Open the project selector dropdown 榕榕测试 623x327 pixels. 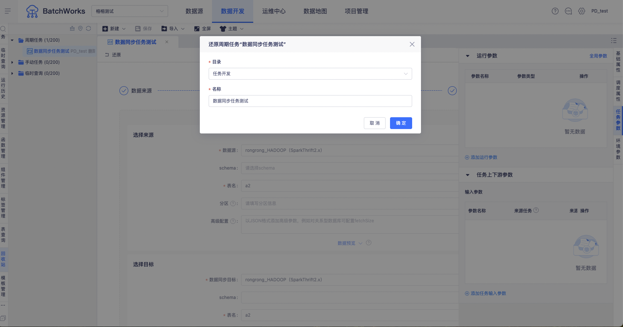point(130,11)
